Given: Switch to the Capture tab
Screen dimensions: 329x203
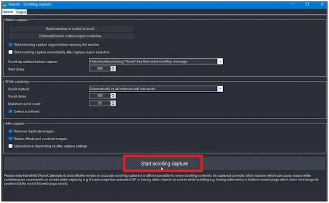Looking at the screenshot, I should coord(8,12).
